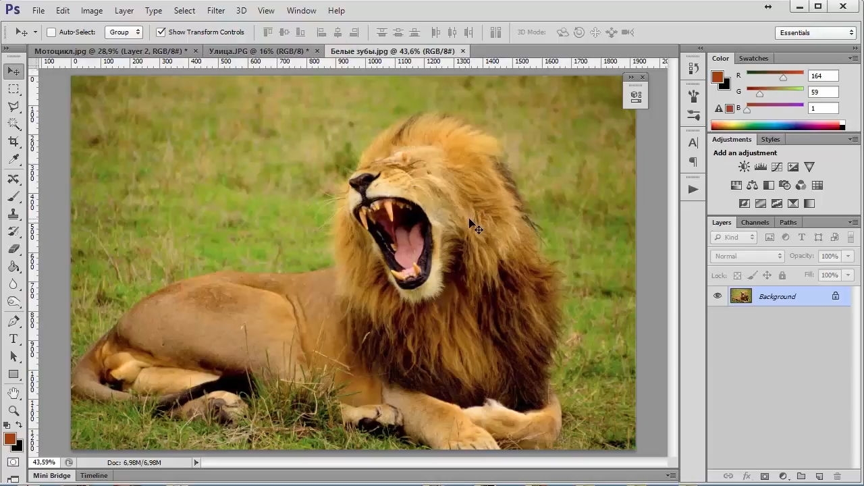Uncheck Show Transform Controls
The width and height of the screenshot is (864, 486).
click(x=161, y=32)
